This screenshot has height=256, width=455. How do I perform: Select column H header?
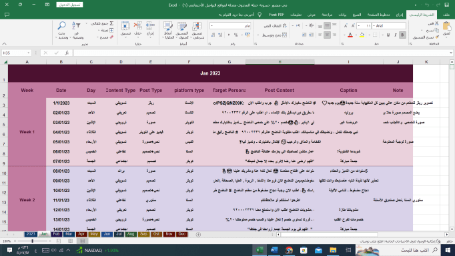click(x=280, y=62)
